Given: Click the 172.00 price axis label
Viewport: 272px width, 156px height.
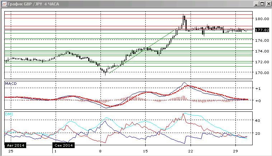Looking at the screenshot, I should [262, 62].
